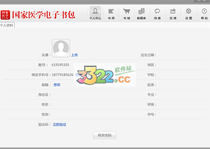This screenshot has height=149, width=210.
Task: Open the 数据库 database icon
Action: coord(141,13)
